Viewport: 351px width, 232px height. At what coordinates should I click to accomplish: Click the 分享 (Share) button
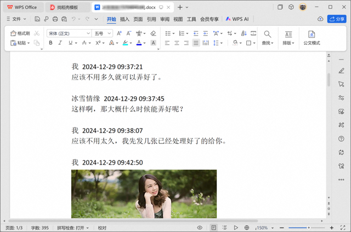click(336, 19)
